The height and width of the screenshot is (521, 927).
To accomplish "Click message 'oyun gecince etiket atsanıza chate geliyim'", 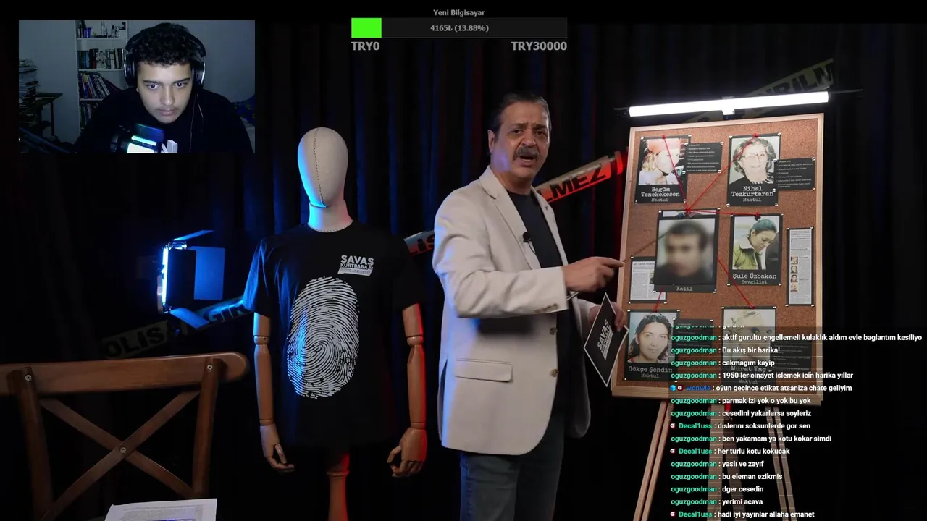I will click(x=784, y=389).
